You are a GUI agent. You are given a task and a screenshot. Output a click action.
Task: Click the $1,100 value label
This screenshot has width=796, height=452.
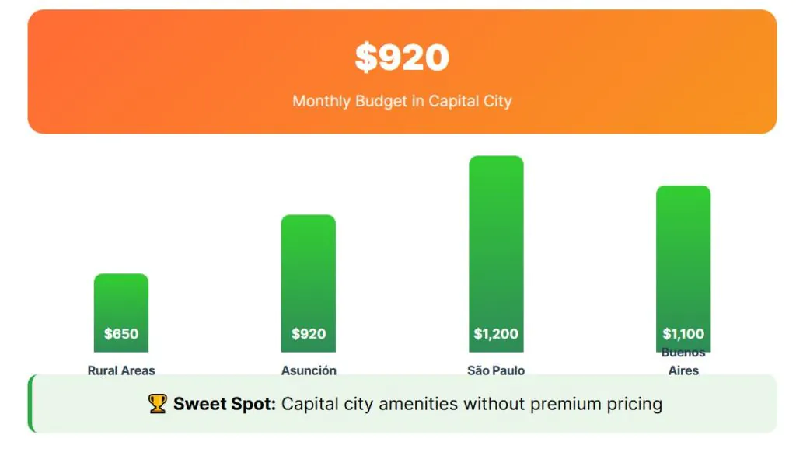pyautogui.click(x=683, y=334)
